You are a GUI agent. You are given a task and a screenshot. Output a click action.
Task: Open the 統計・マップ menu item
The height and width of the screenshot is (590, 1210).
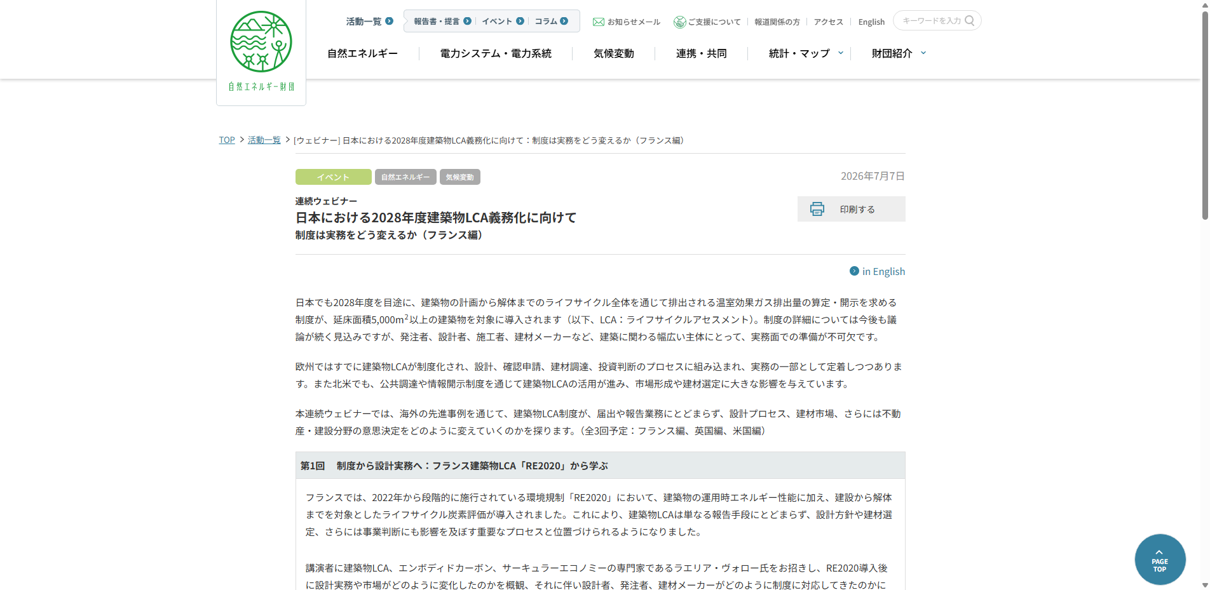799,53
